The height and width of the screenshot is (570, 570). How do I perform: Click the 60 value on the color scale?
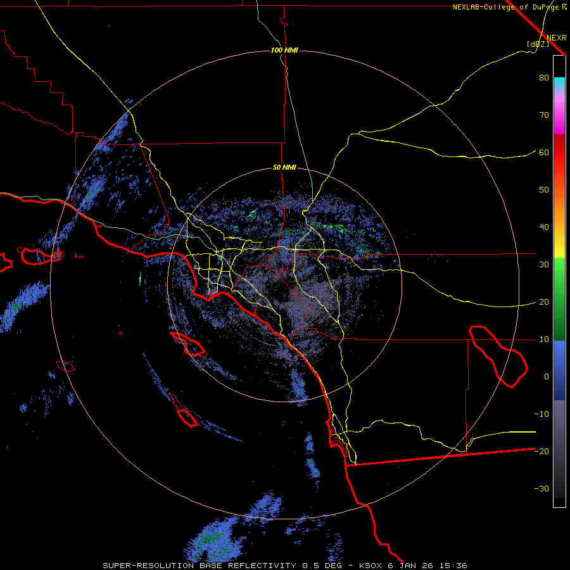[544, 152]
